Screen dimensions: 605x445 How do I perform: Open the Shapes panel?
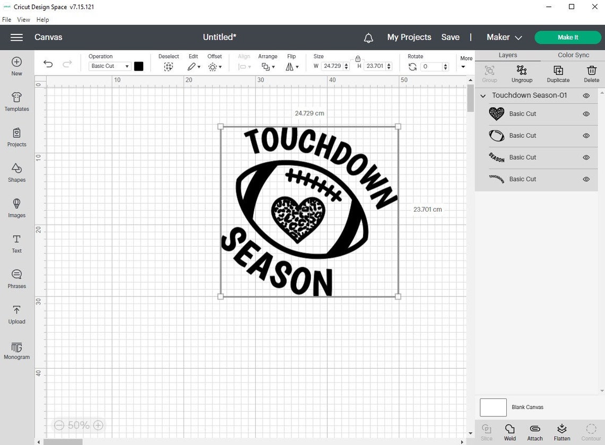pos(16,173)
